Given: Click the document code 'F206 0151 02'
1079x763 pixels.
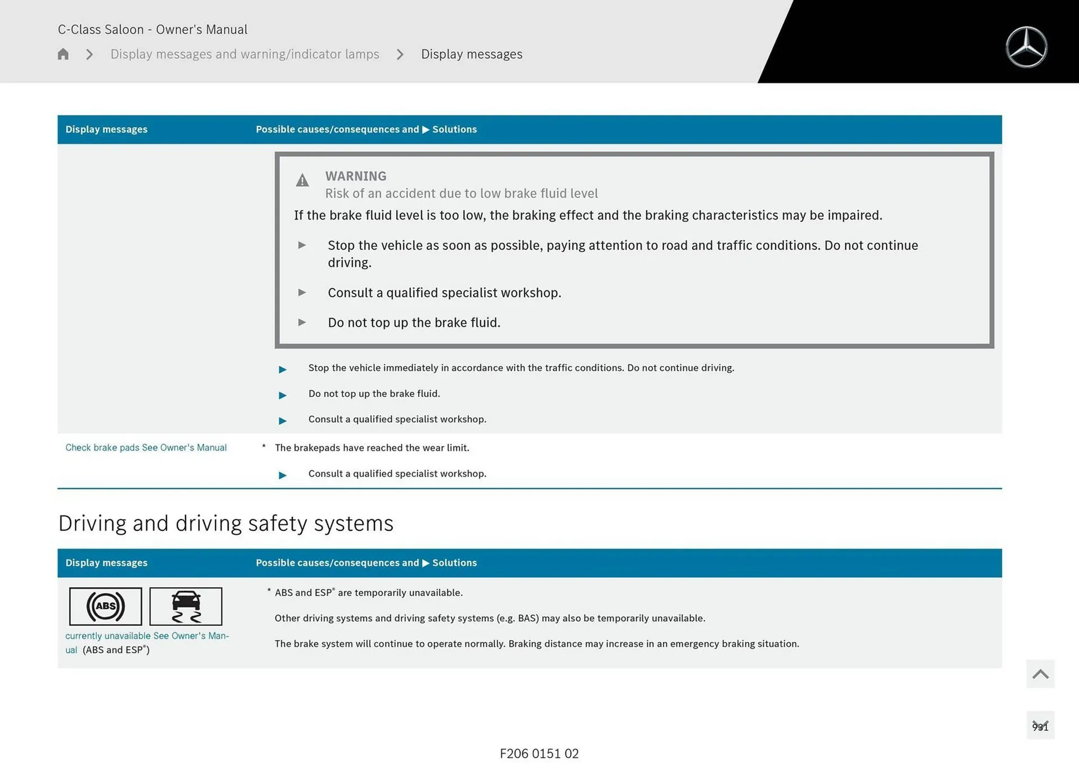Looking at the screenshot, I should (539, 753).
